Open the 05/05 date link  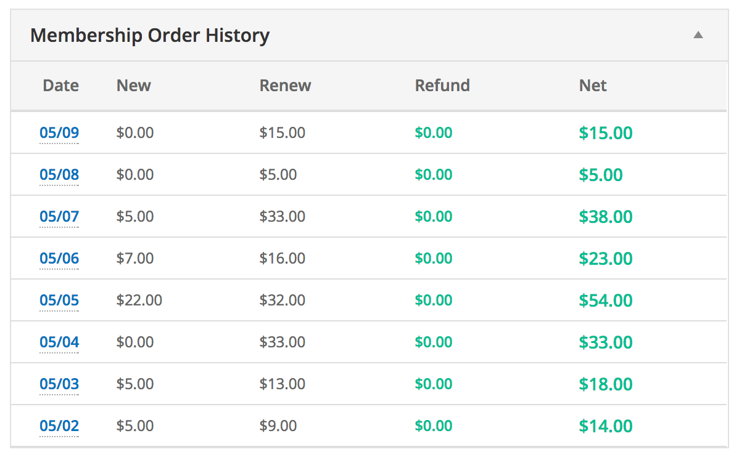tap(59, 301)
